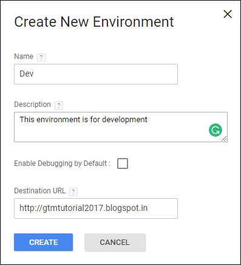
Task: Click the Destination URL label text
Action: pyautogui.click(x=40, y=191)
